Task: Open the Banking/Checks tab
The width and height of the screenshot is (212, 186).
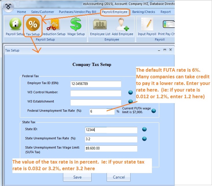Action: (x=144, y=12)
